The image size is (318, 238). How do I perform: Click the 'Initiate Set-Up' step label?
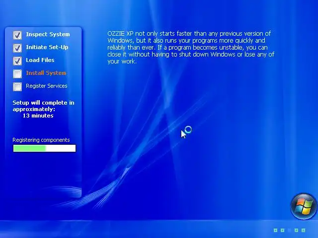(x=47, y=47)
